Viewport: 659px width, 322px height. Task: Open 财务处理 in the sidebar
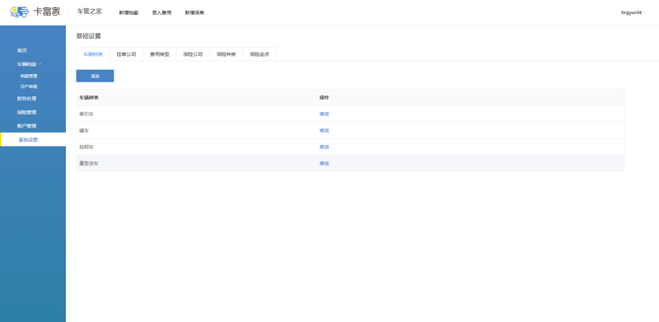tap(26, 99)
